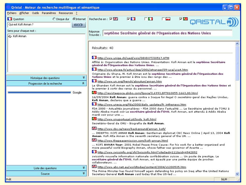Viewport: 246px width, 185px height.
Task: Open the un.org annan.htm link
Action: tap(130, 81)
